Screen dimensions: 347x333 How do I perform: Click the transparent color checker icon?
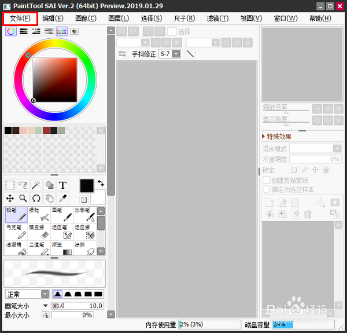coord(84,200)
